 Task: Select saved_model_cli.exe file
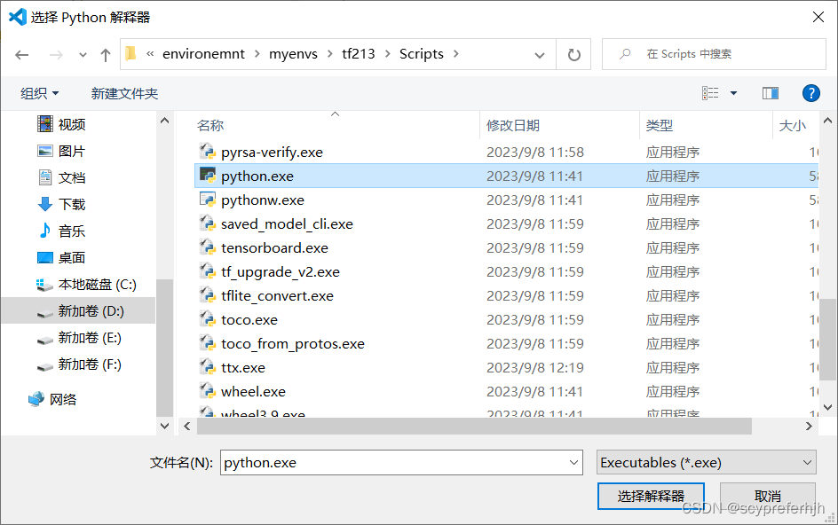(287, 223)
